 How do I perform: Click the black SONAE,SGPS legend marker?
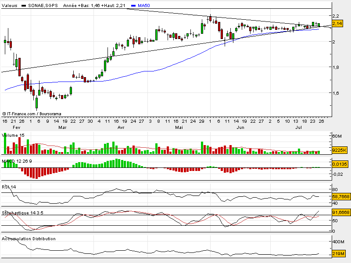click(x=24, y=6)
